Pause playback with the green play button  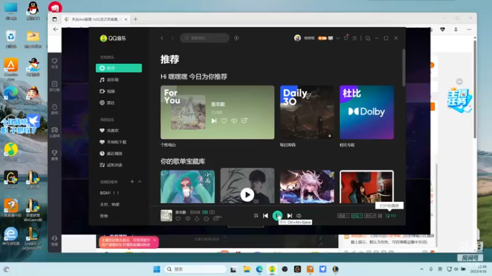pyautogui.click(x=277, y=215)
